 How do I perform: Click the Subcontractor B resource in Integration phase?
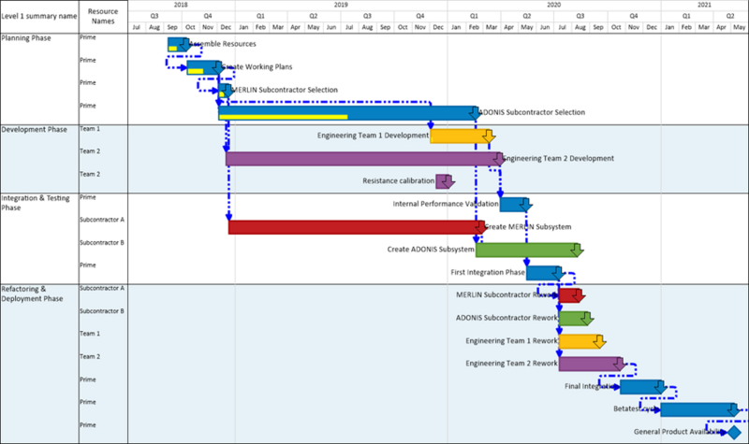coord(102,243)
